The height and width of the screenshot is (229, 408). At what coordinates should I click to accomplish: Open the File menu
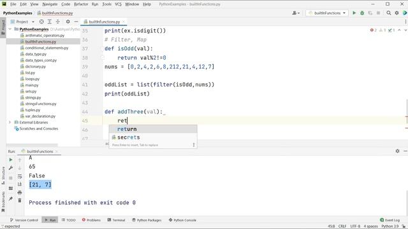[13, 4]
